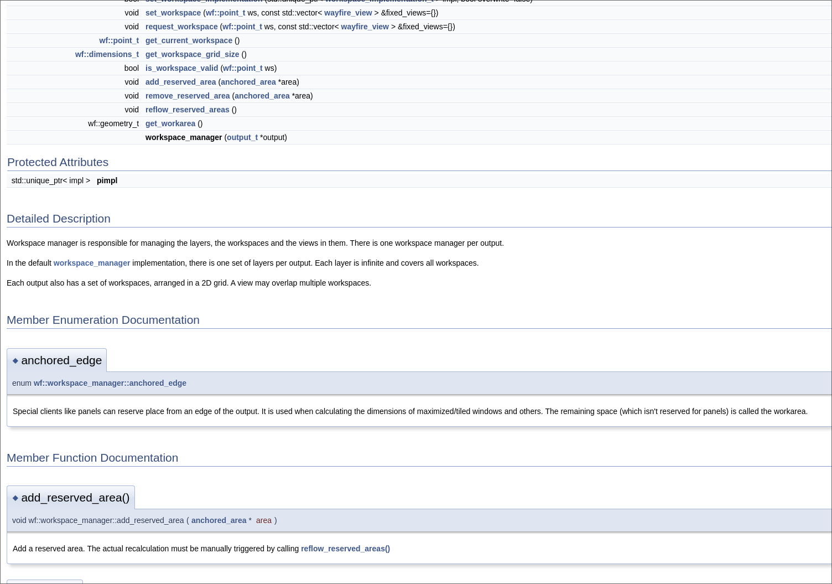832x584 pixels.
Task: Open the add_reserved_area member link
Action: [180, 82]
